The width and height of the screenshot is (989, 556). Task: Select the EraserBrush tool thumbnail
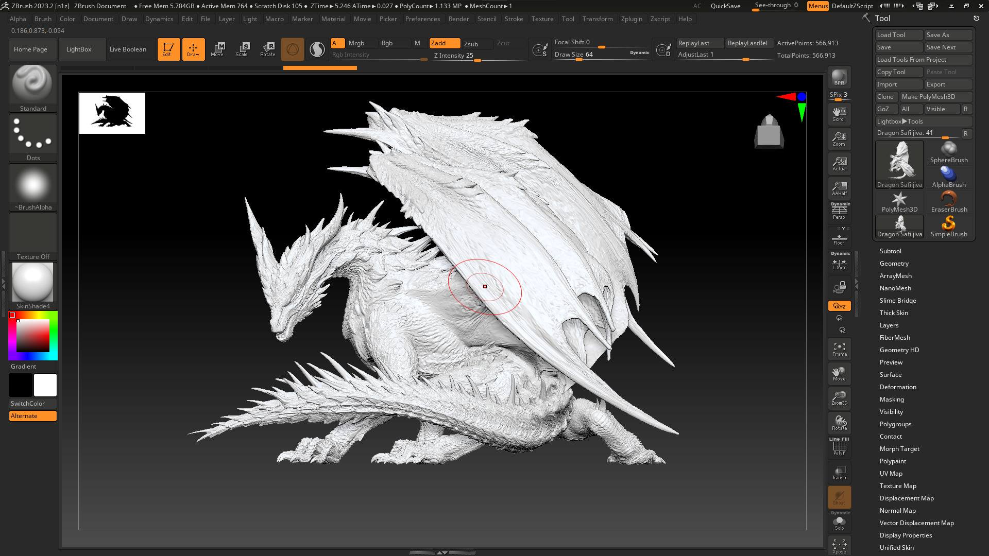(949, 202)
